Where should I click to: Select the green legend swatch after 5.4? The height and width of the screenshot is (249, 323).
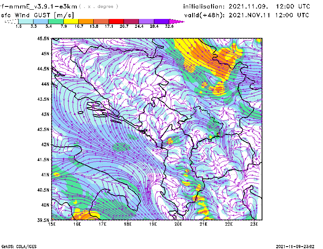pos(56,21)
